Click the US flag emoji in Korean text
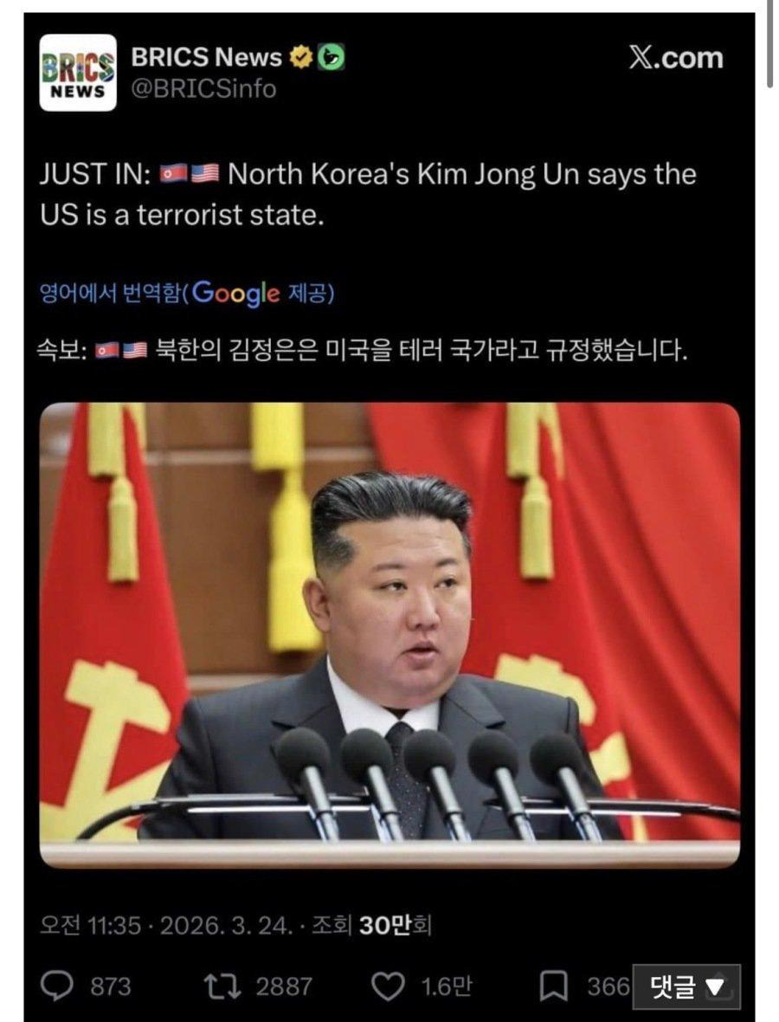 click(136, 352)
